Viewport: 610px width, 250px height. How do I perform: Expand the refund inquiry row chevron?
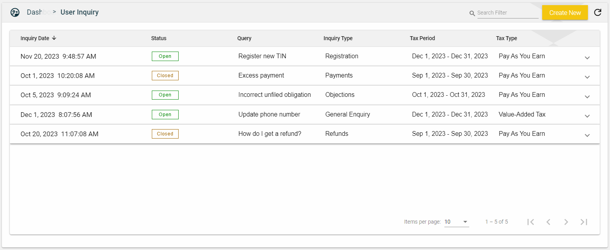(x=587, y=135)
